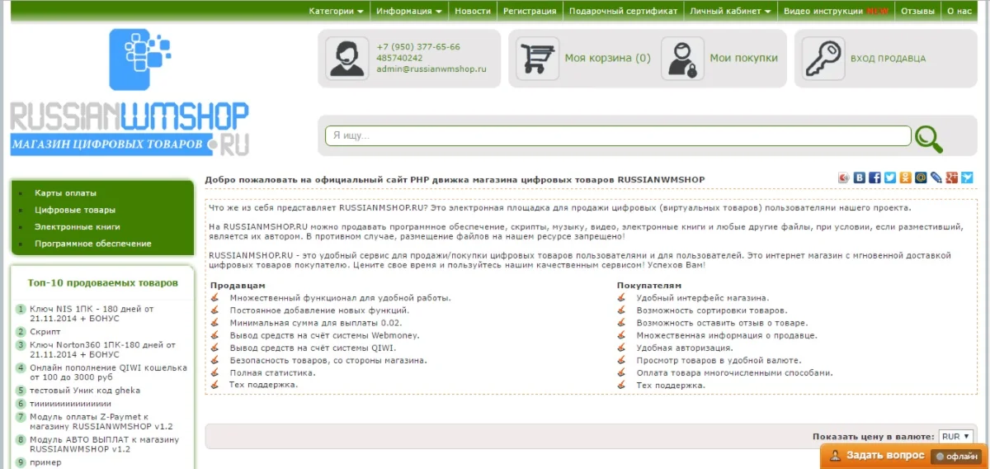The height and width of the screenshot is (469, 990).
Task: Click the user with lock icon
Action: (682, 59)
